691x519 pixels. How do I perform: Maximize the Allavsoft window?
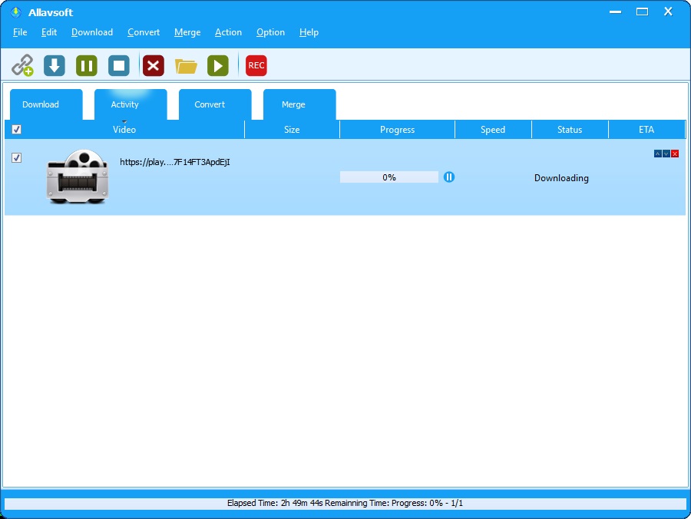[642, 12]
